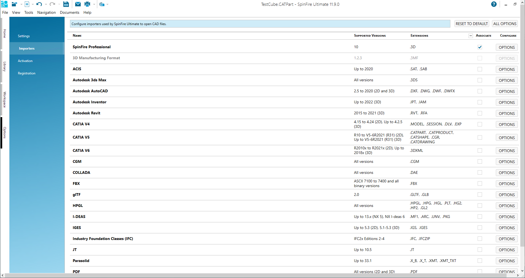Select the I-DEAS importer name

79,217
